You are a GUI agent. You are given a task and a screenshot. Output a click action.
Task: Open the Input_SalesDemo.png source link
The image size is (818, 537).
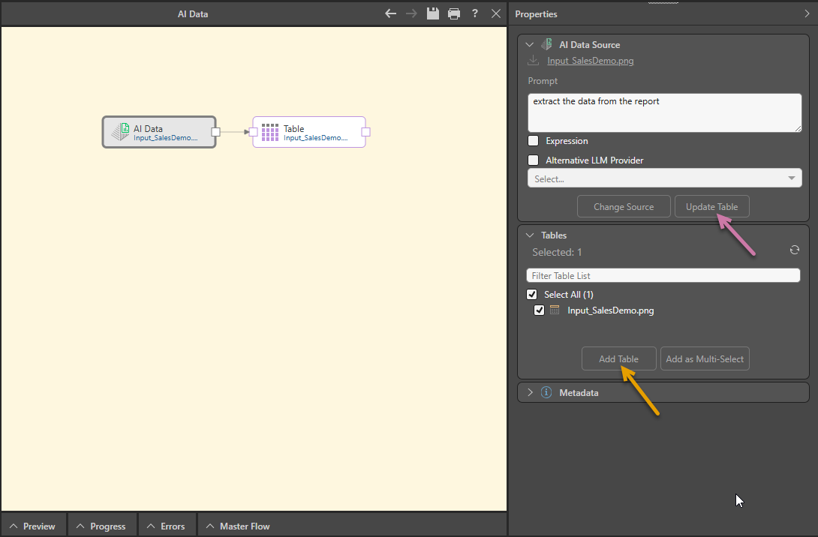590,61
